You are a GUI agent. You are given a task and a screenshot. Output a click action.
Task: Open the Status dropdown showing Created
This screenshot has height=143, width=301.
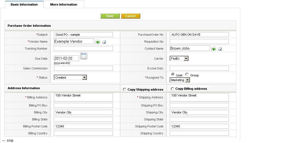(x=70, y=77)
